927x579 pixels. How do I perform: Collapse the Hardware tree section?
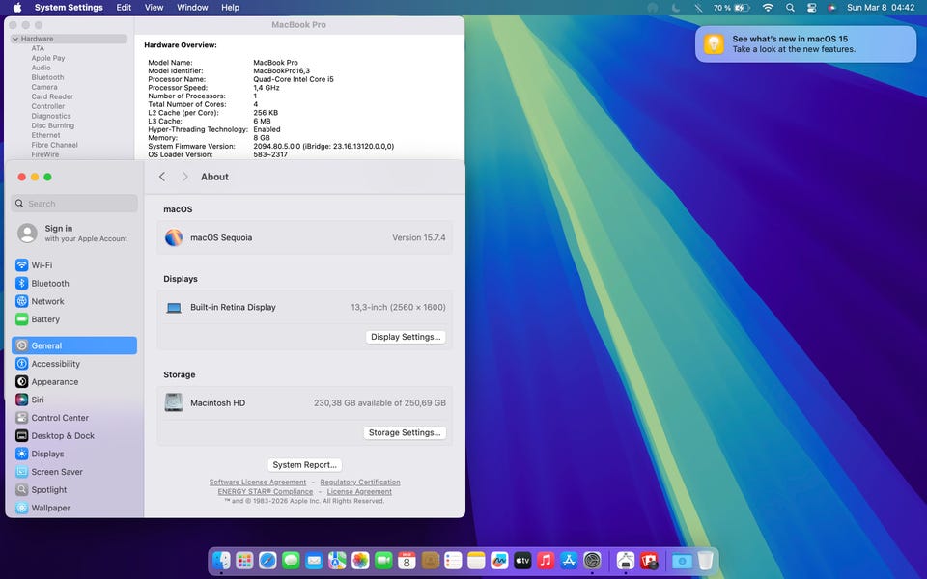[x=15, y=39]
